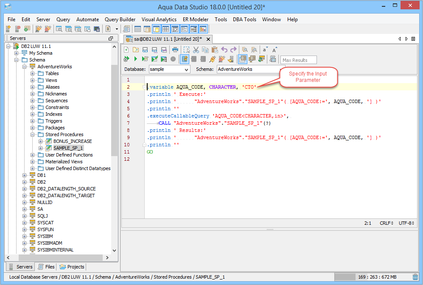Image resolution: width=423 pixels, height=285 pixels.
Task: Click the Undo arrow icon
Action: pyautogui.click(x=224, y=50)
